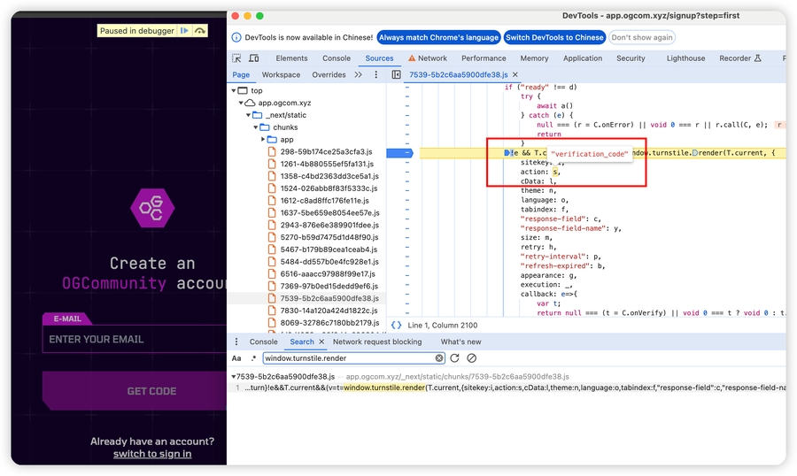This screenshot has height=476, width=797.
Task: Expand the app folder in file tree
Action: (264, 140)
